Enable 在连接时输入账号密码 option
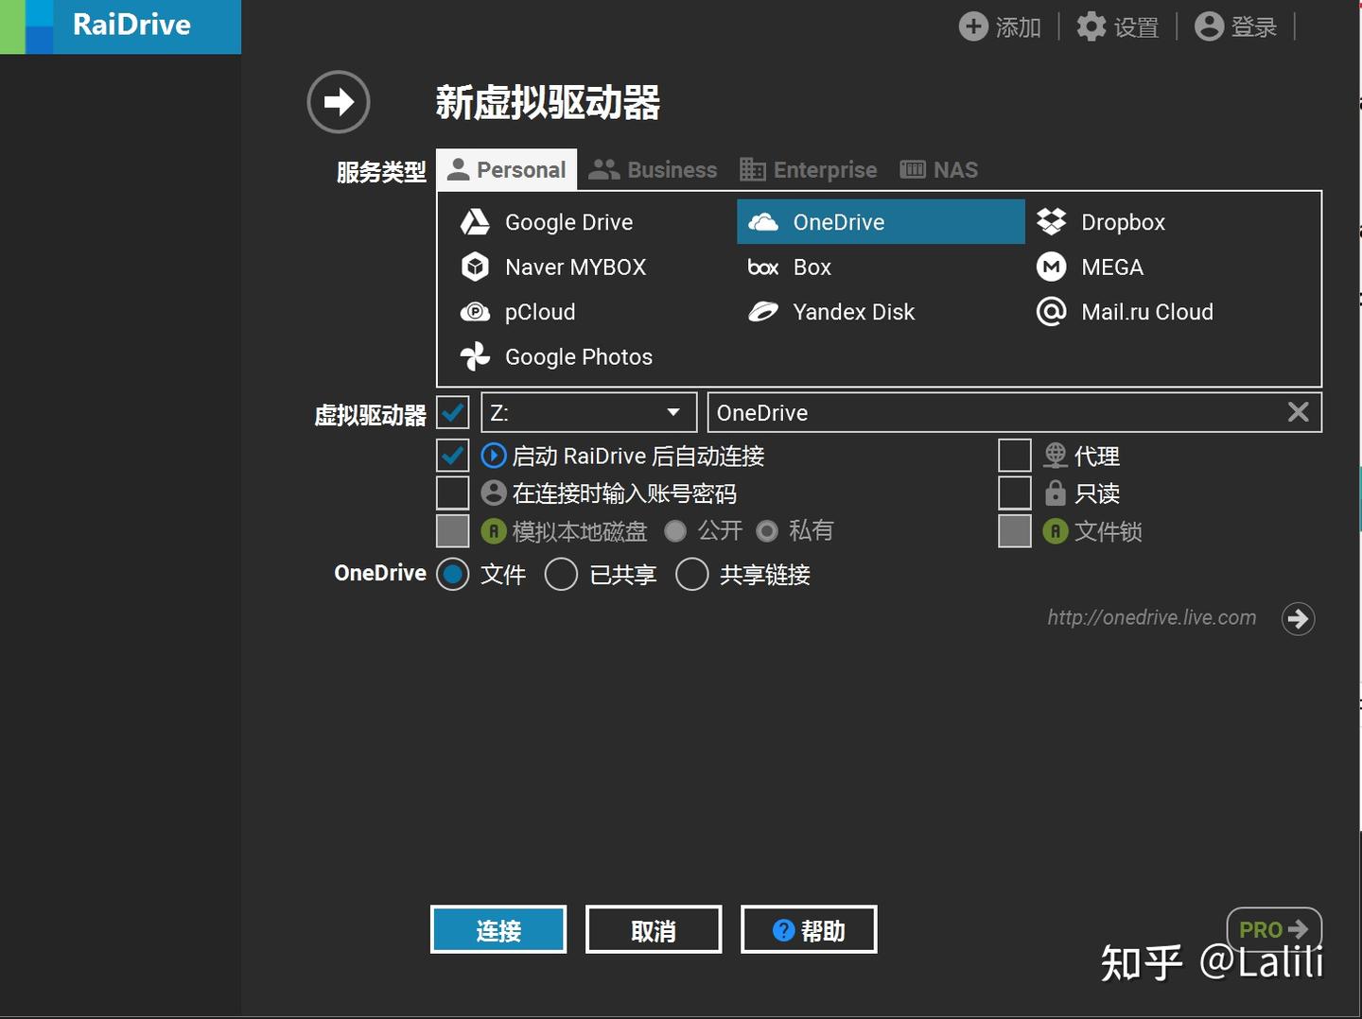The height and width of the screenshot is (1019, 1362). pyautogui.click(x=452, y=492)
